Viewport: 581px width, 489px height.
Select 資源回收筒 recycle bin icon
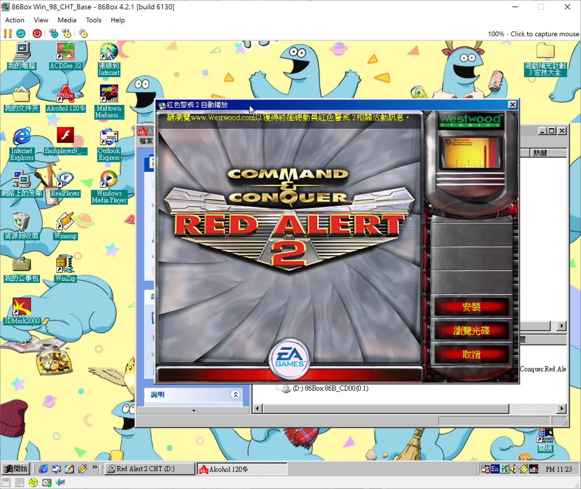click(22, 226)
